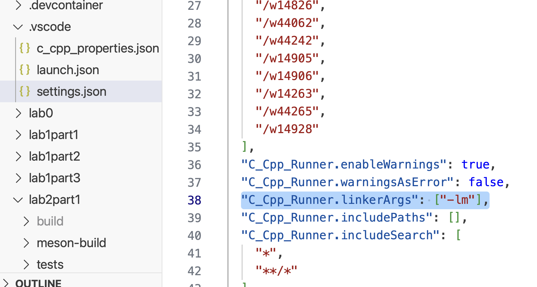This screenshot has height=287, width=537.
Task: Expand the meson-build folder chevron
Action: click(26, 243)
